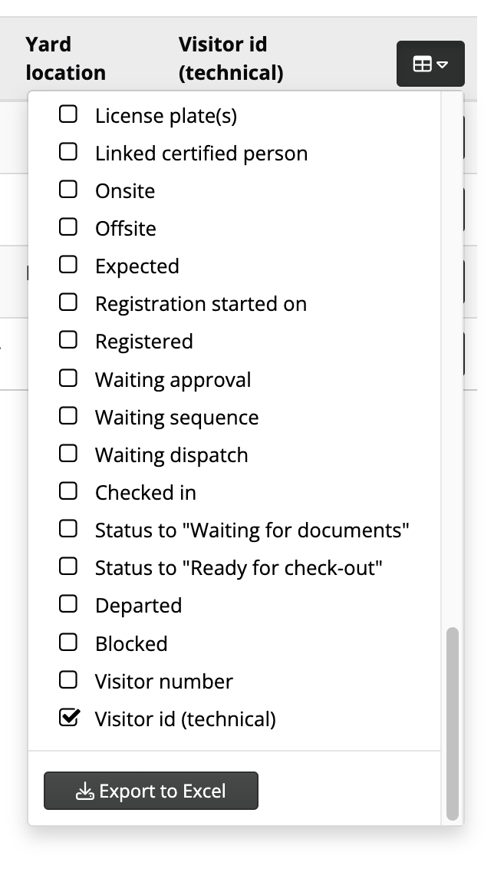Uncheck the Visitor id (technical) checkbox
Image resolution: width=494 pixels, height=869 pixels.
(x=69, y=718)
